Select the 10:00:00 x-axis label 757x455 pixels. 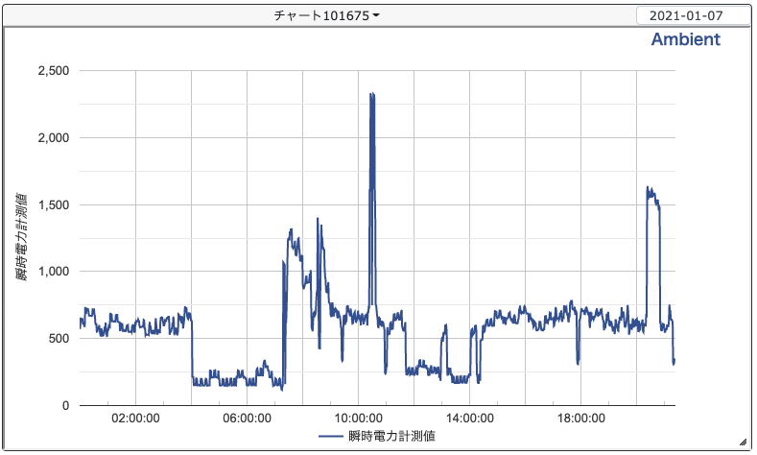tap(358, 419)
